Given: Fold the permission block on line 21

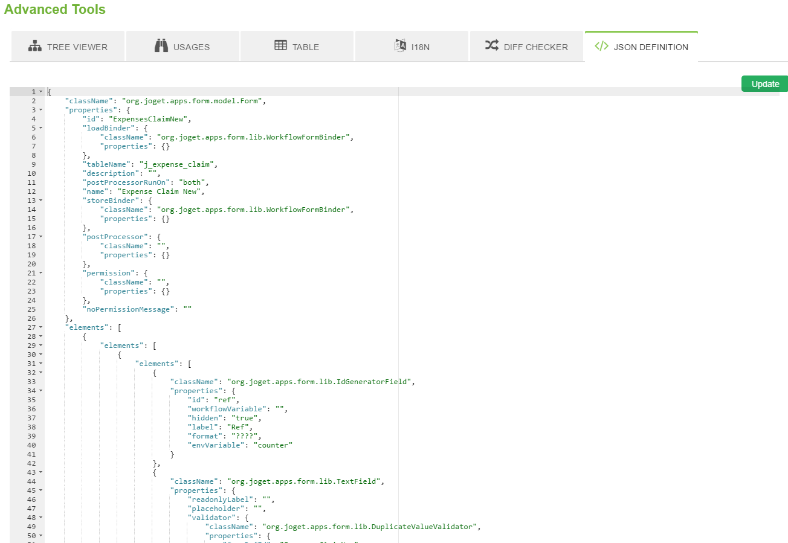Looking at the screenshot, I should click(x=40, y=273).
